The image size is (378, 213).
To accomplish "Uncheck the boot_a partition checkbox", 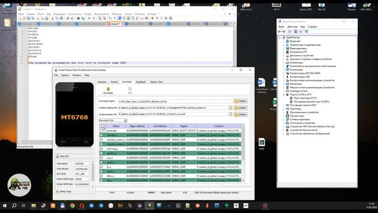I will click(101, 172).
